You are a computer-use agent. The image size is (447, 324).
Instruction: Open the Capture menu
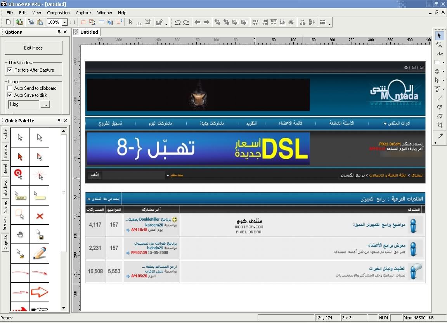tap(83, 13)
